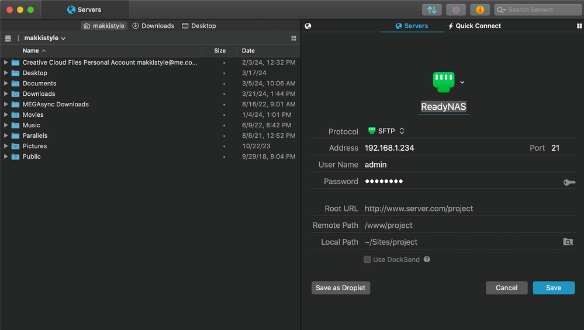Open the SFTP protocol dropdown

386,131
